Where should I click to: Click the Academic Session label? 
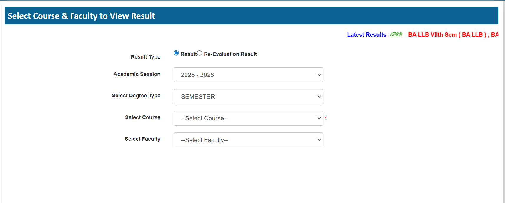[137, 74]
